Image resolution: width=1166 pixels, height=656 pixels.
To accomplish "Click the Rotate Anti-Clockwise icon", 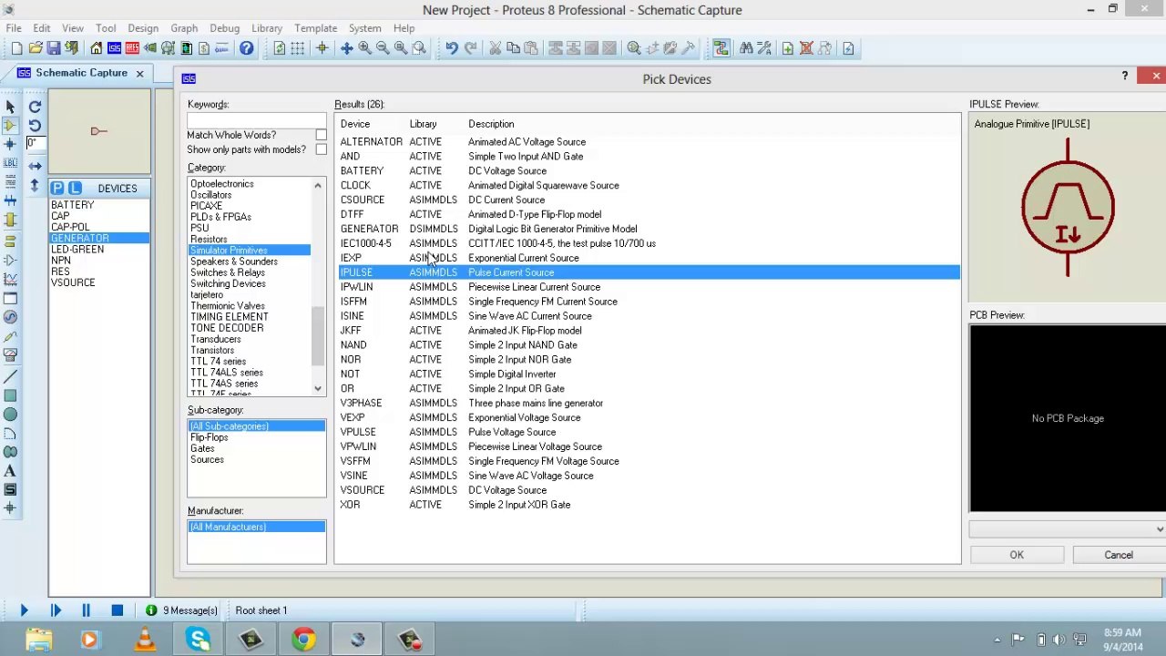I will (35, 126).
